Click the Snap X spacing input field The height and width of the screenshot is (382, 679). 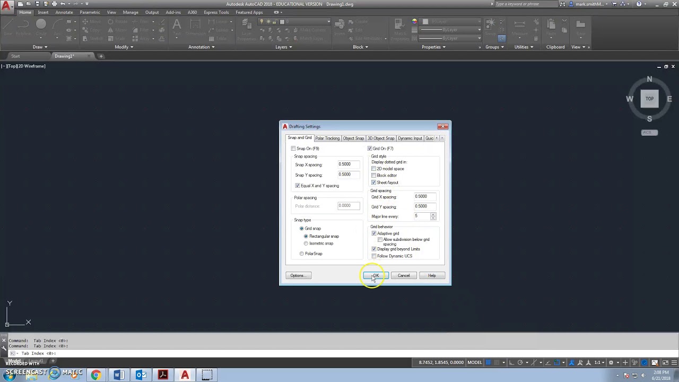(348, 164)
